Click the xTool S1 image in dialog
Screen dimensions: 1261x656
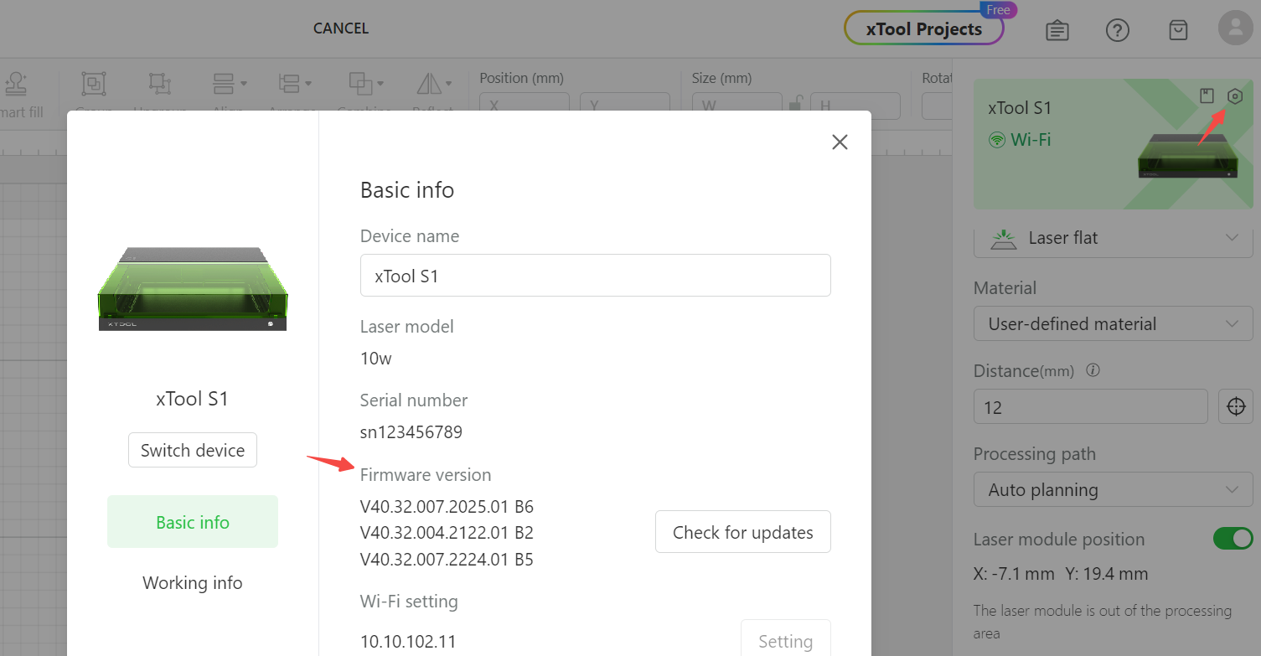click(x=193, y=289)
